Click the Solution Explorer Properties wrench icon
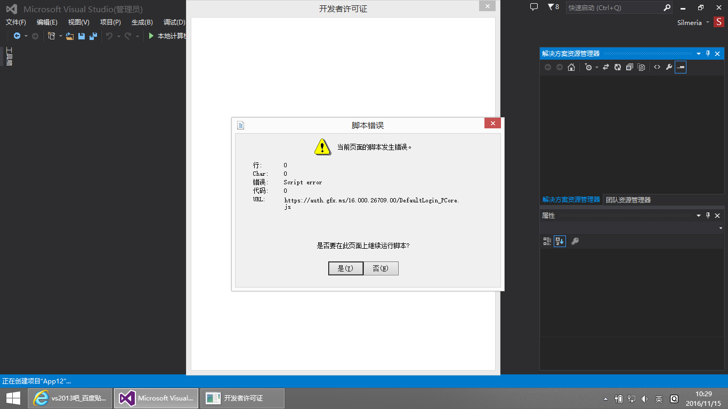 pyautogui.click(x=669, y=67)
